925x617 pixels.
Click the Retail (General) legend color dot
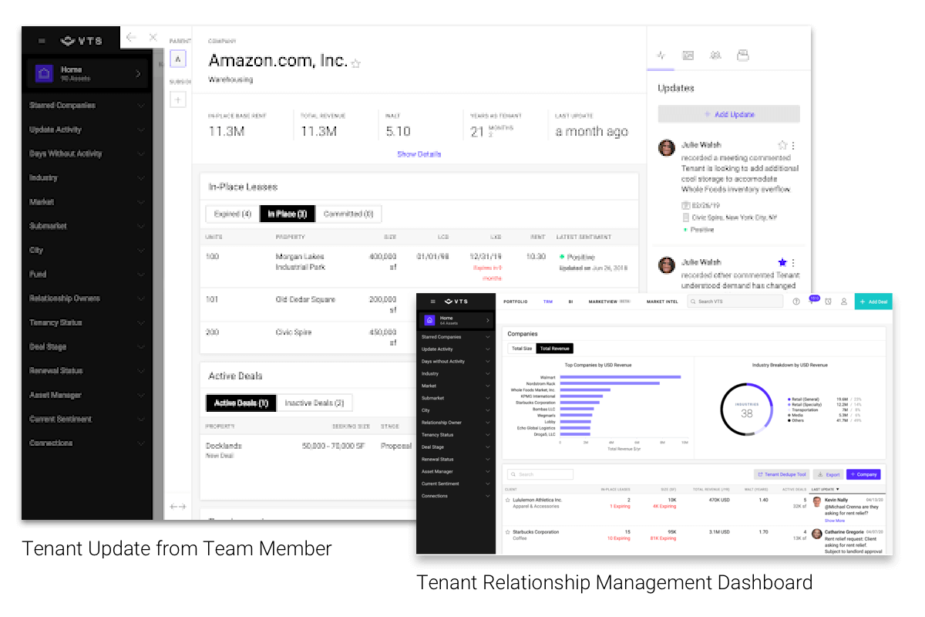pyautogui.click(x=789, y=400)
